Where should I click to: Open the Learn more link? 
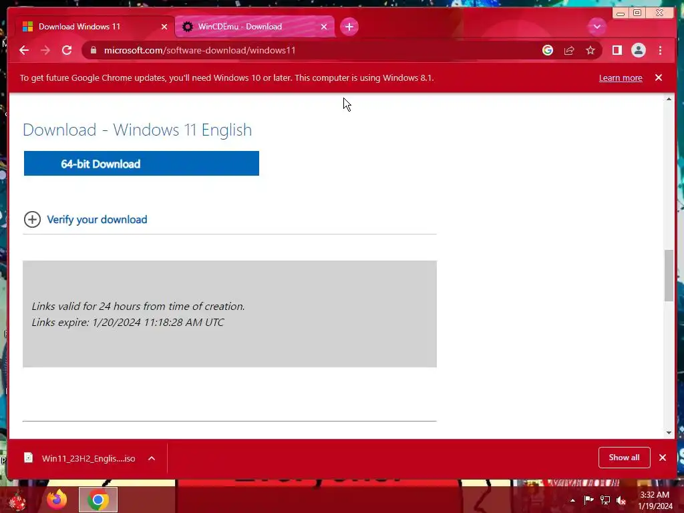point(621,77)
